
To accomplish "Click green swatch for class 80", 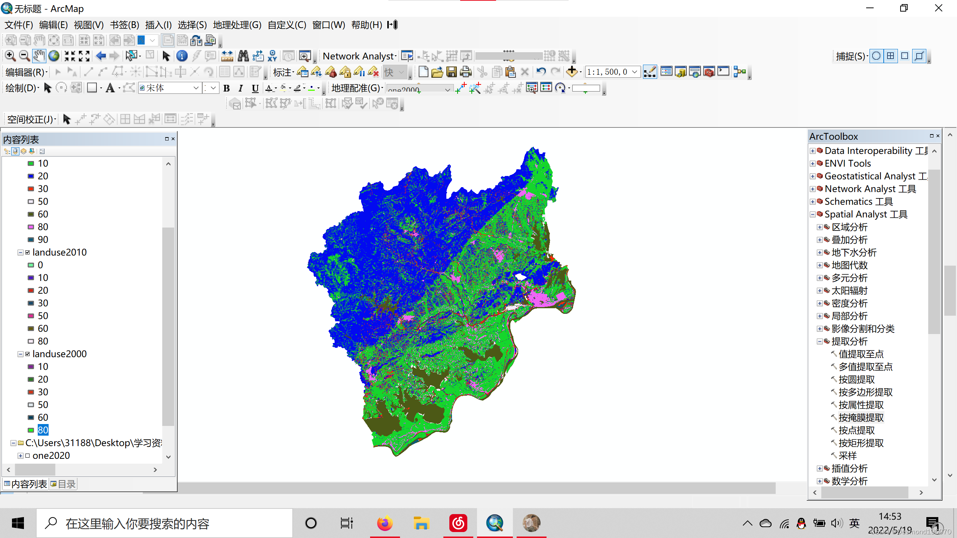I will [x=31, y=430].
